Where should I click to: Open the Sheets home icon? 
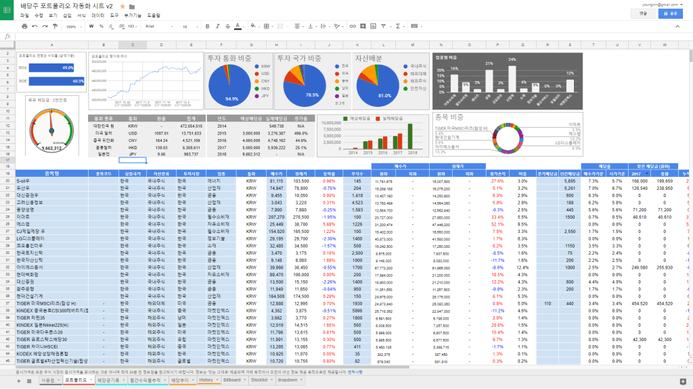click(x=7, y=9)
